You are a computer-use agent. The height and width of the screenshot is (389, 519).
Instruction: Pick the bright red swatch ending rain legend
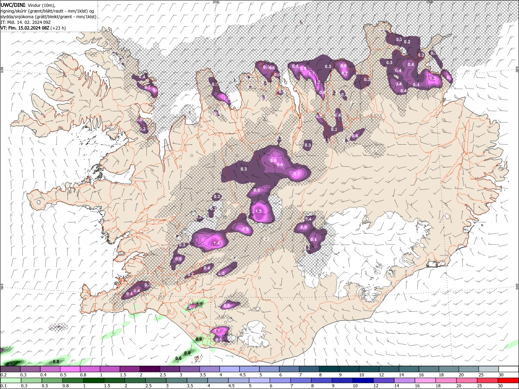coord(508,381)
